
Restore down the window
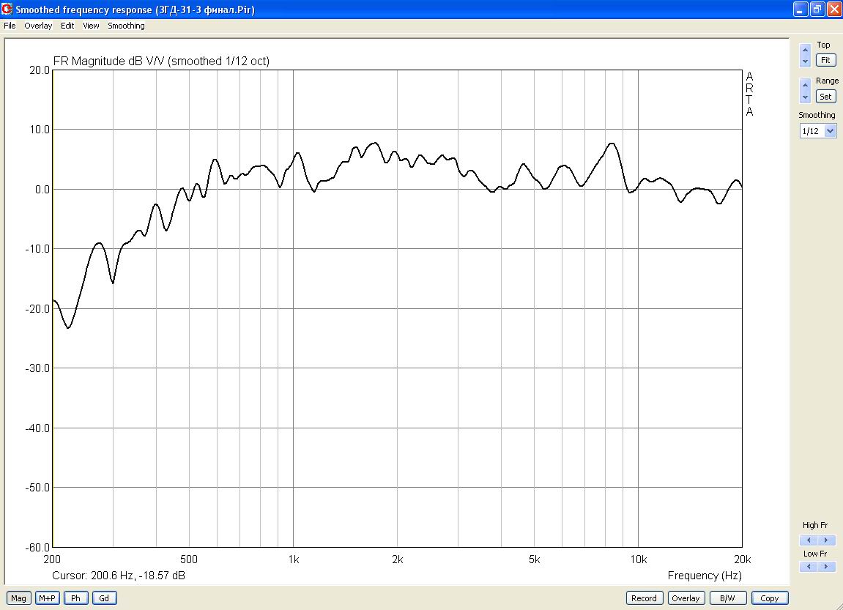[x=817, y=9]
